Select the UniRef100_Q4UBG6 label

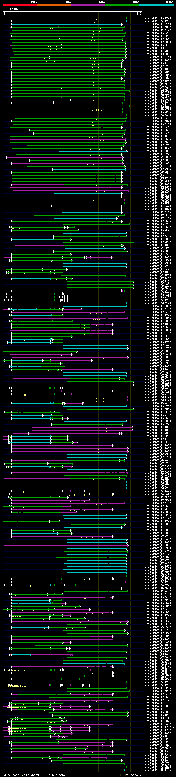point(158,251)
